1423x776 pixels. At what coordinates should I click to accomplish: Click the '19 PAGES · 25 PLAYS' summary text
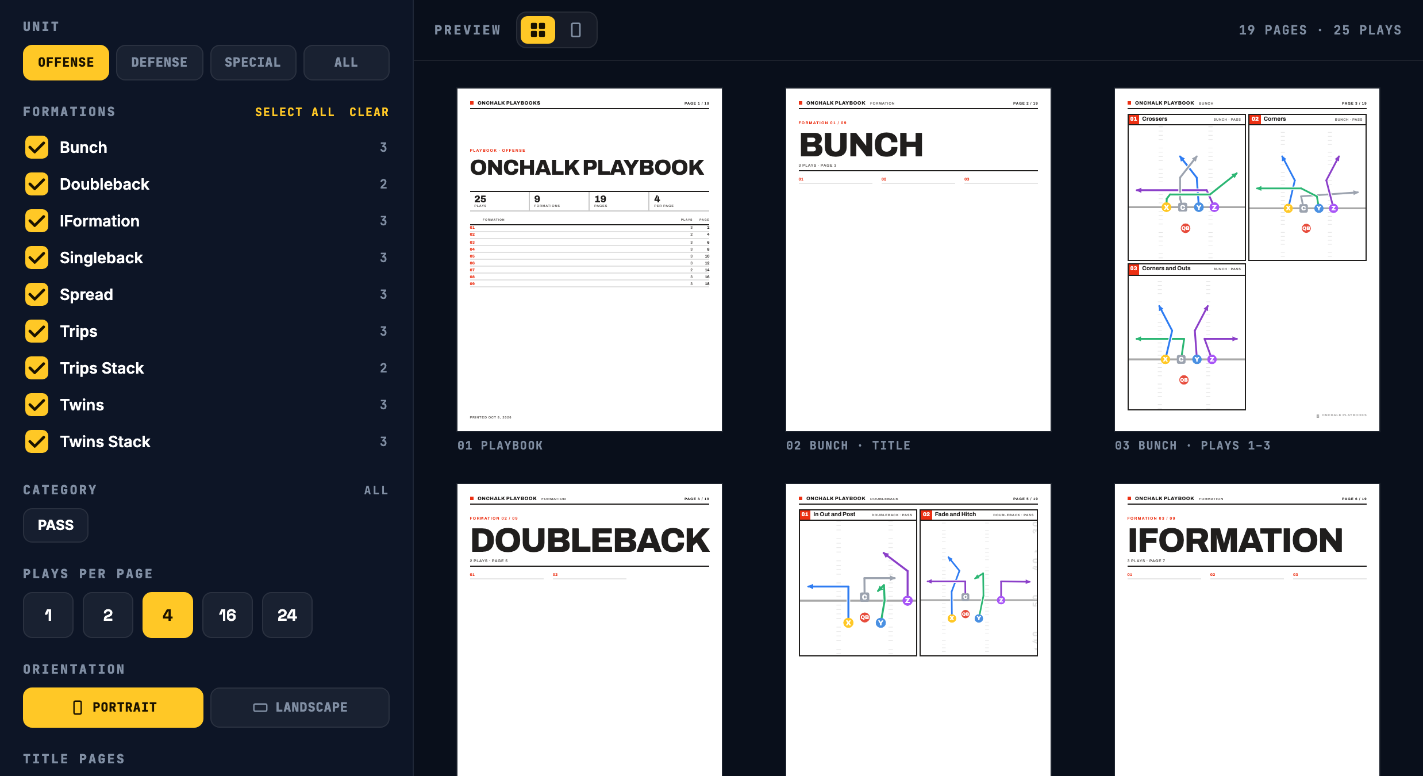(x=1320, y=30)
